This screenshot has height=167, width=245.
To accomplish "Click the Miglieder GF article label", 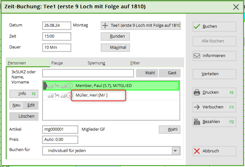I will [93, 129].
